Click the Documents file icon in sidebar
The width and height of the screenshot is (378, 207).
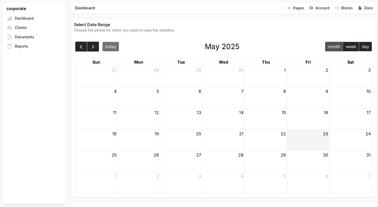10,37
